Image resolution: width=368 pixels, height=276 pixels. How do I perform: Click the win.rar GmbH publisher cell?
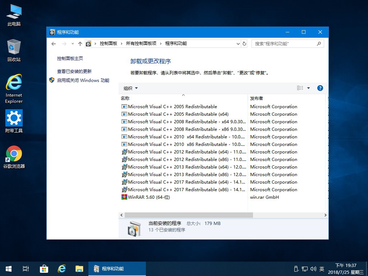(x=264, y=197)
